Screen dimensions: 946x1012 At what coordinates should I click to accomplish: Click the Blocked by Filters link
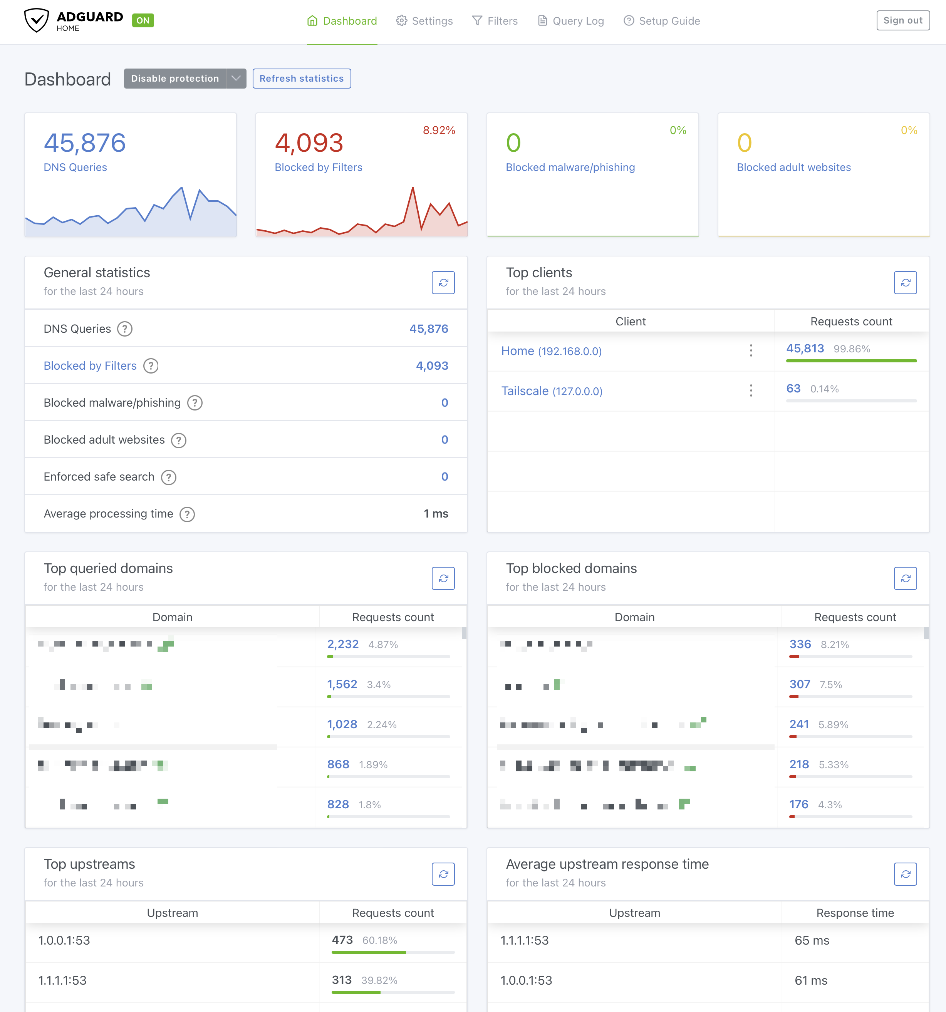pyautogui.click(x=91, y=365)
